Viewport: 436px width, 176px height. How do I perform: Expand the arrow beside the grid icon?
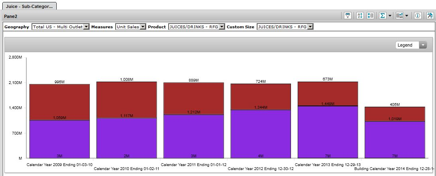click(407, 16)
